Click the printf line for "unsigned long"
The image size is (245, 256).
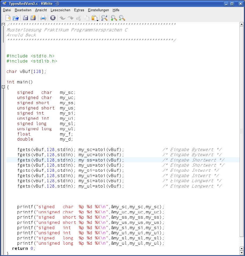click(x=91, y=243)
